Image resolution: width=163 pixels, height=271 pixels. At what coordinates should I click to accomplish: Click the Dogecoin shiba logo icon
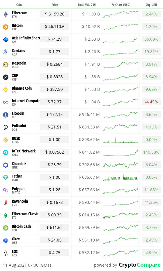[6, 65]
